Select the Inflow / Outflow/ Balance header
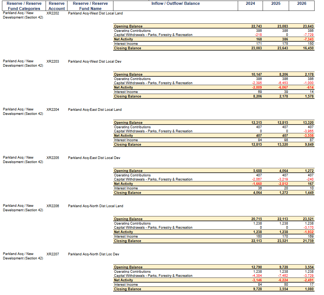 click(x=175, y=4)
